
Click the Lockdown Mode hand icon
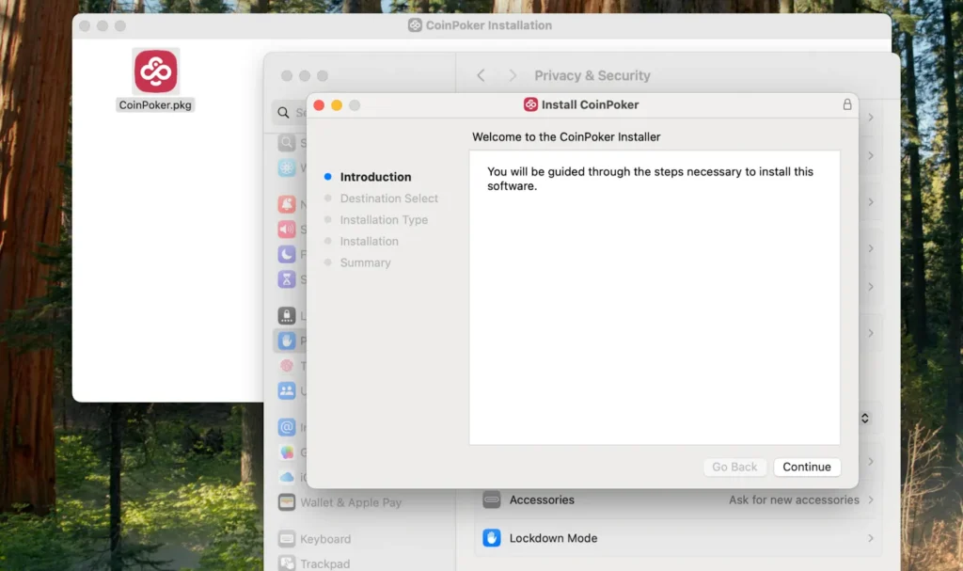click(x=492, y=538)
